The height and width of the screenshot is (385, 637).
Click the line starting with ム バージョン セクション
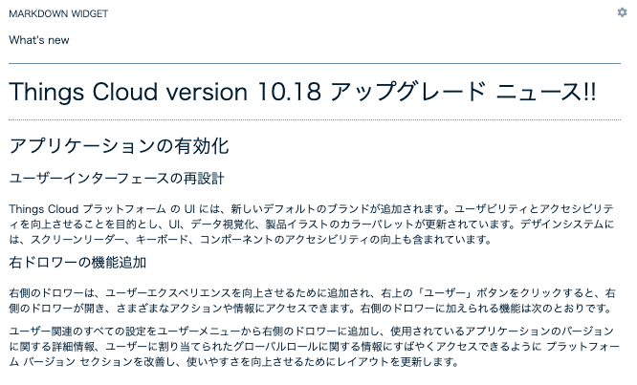tap(234, 362)
